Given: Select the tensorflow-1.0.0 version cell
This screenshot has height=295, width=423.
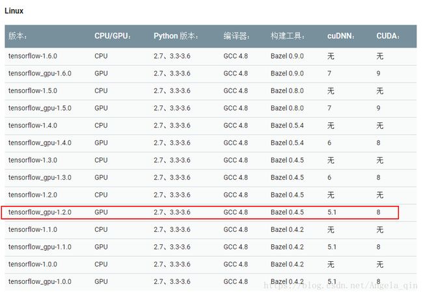Looking at the screenshot, I should [x=33, y=264].
